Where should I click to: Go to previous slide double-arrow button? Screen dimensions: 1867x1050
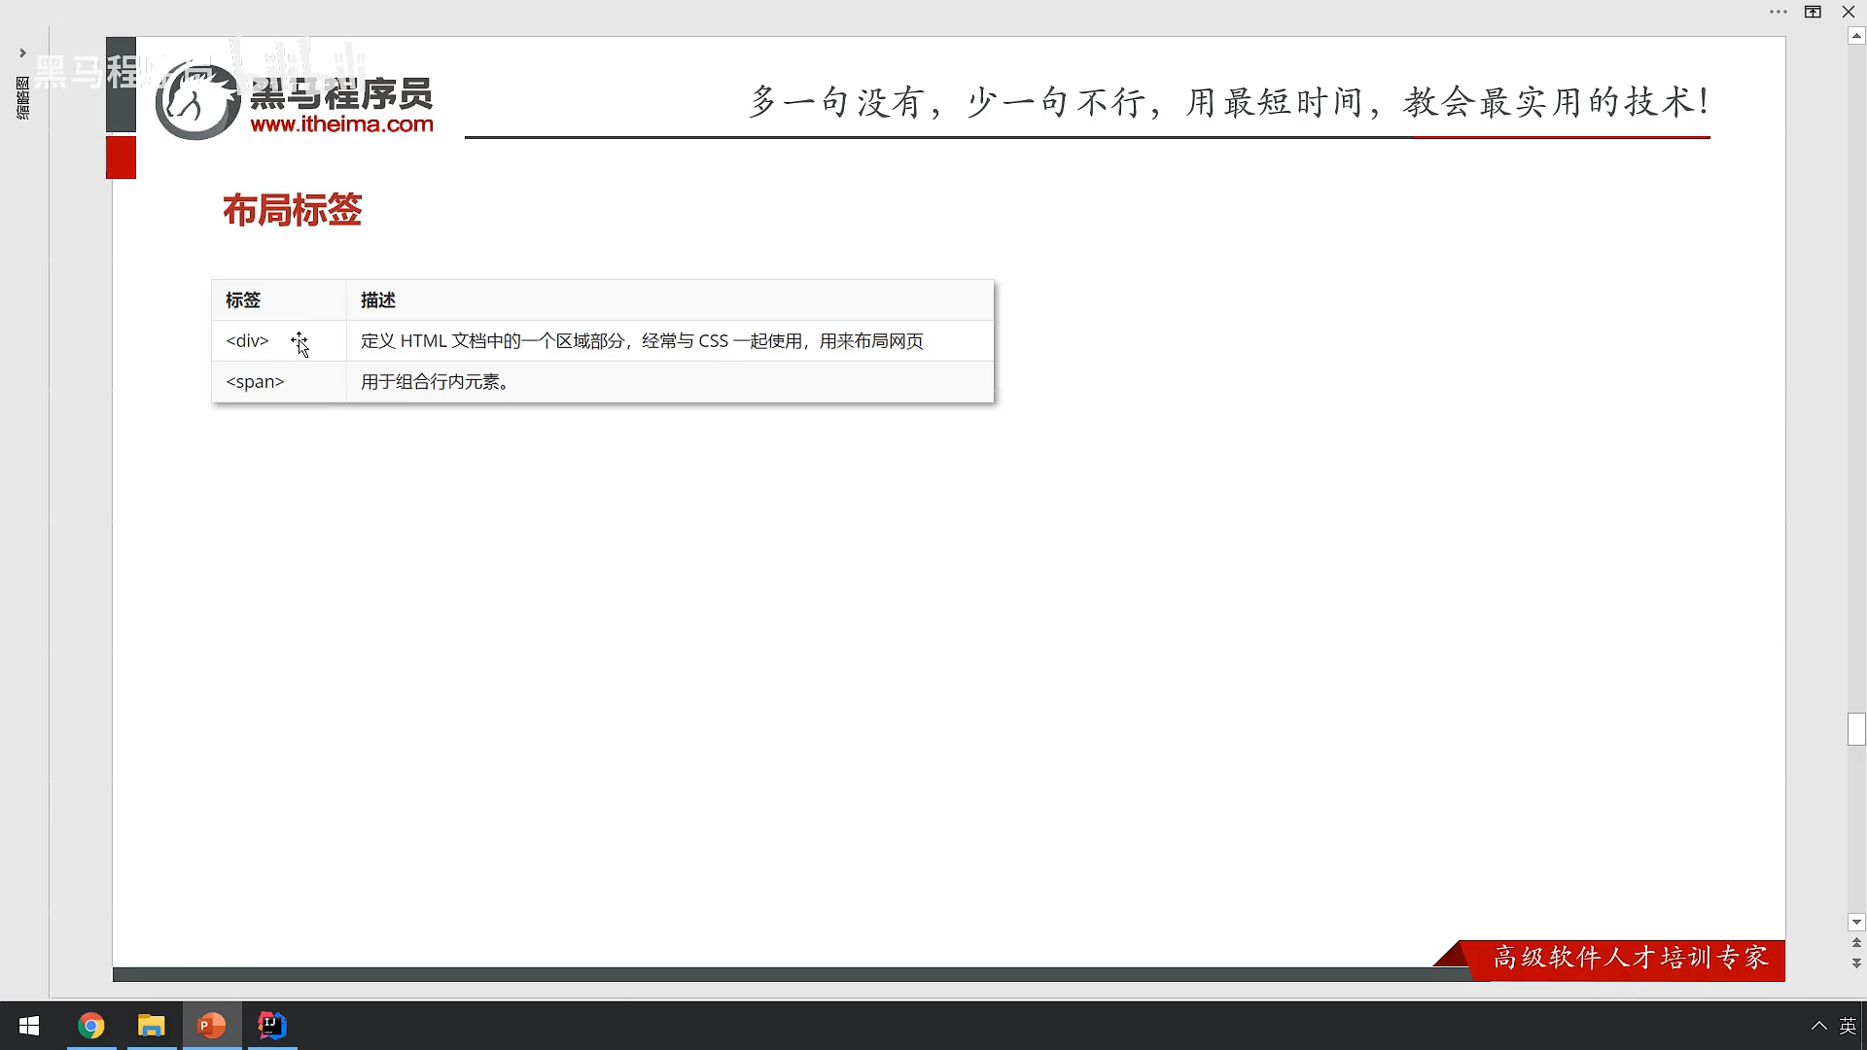1856,943
